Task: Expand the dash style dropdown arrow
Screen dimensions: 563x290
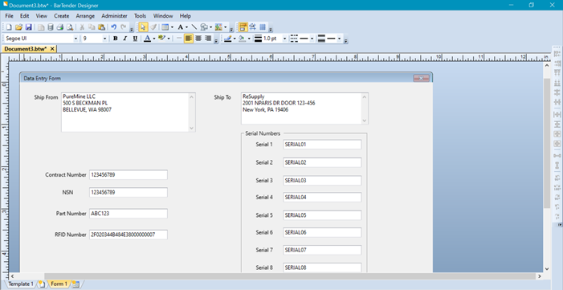Action: [312, 39]
